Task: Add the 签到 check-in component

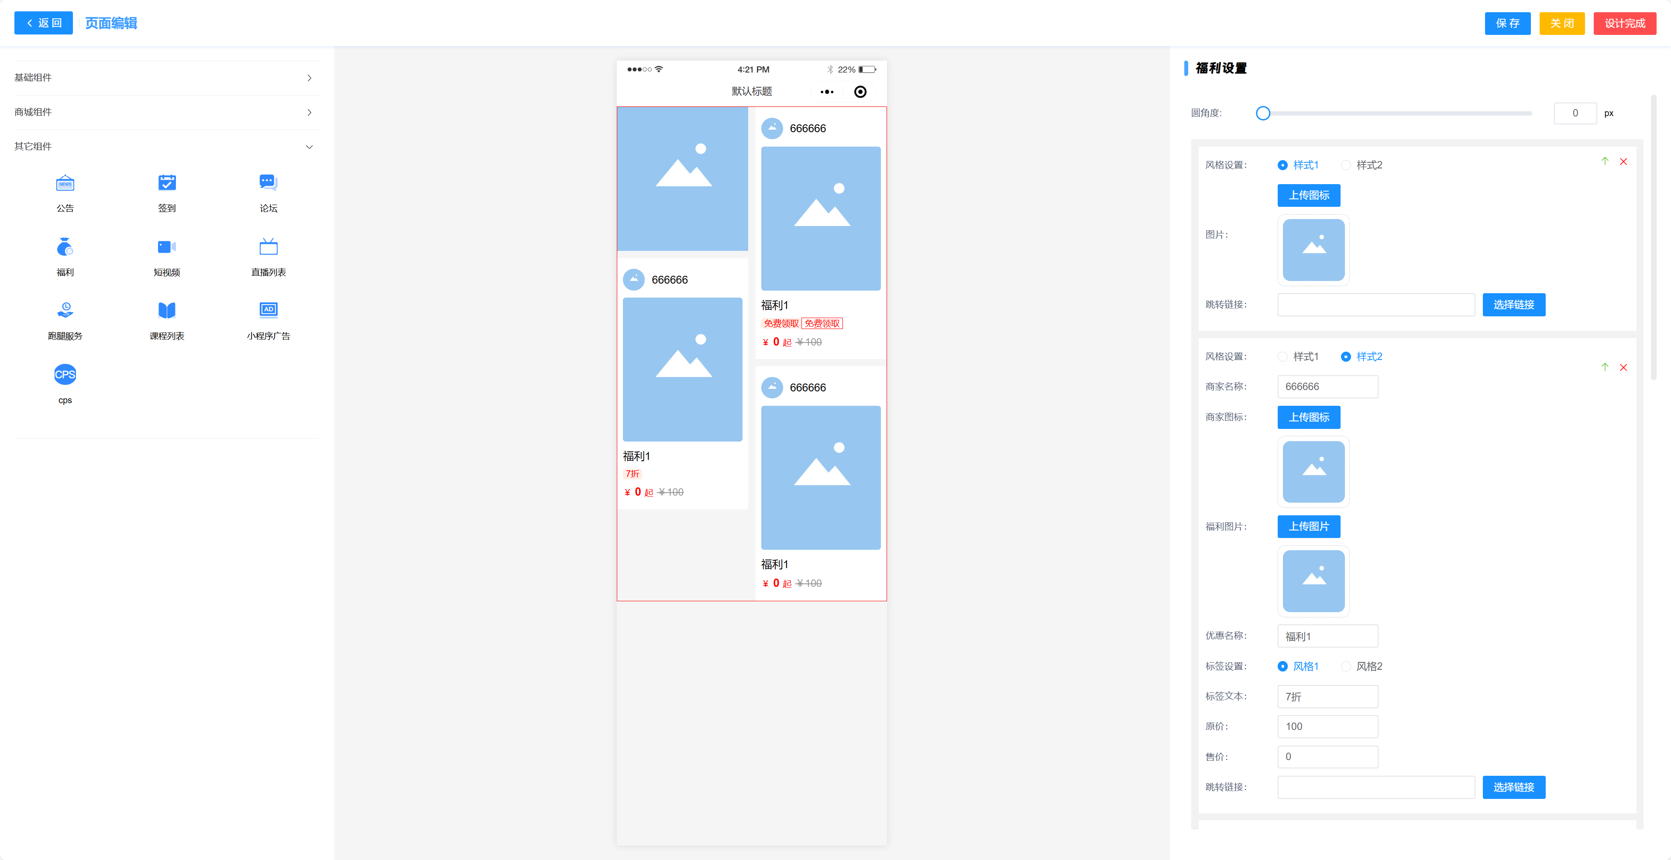Action: (x=167, y=184)
